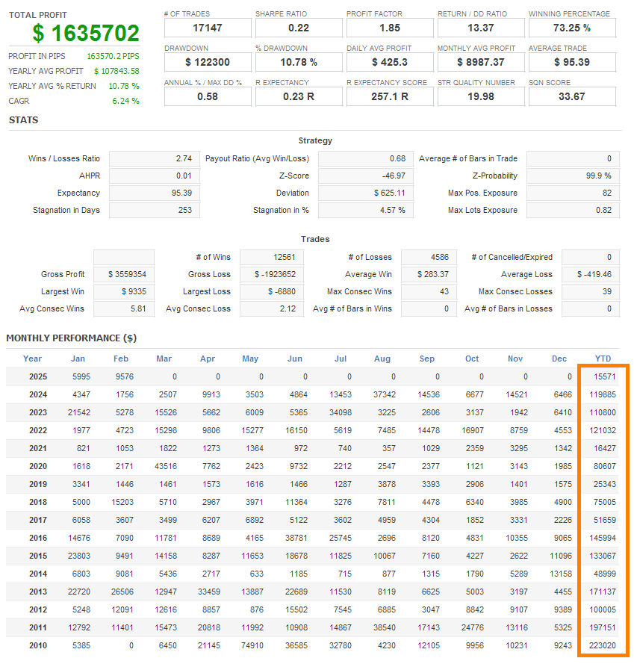Click the Annual % / Max DD % value 0.58
634x664 pixels.
208,96
